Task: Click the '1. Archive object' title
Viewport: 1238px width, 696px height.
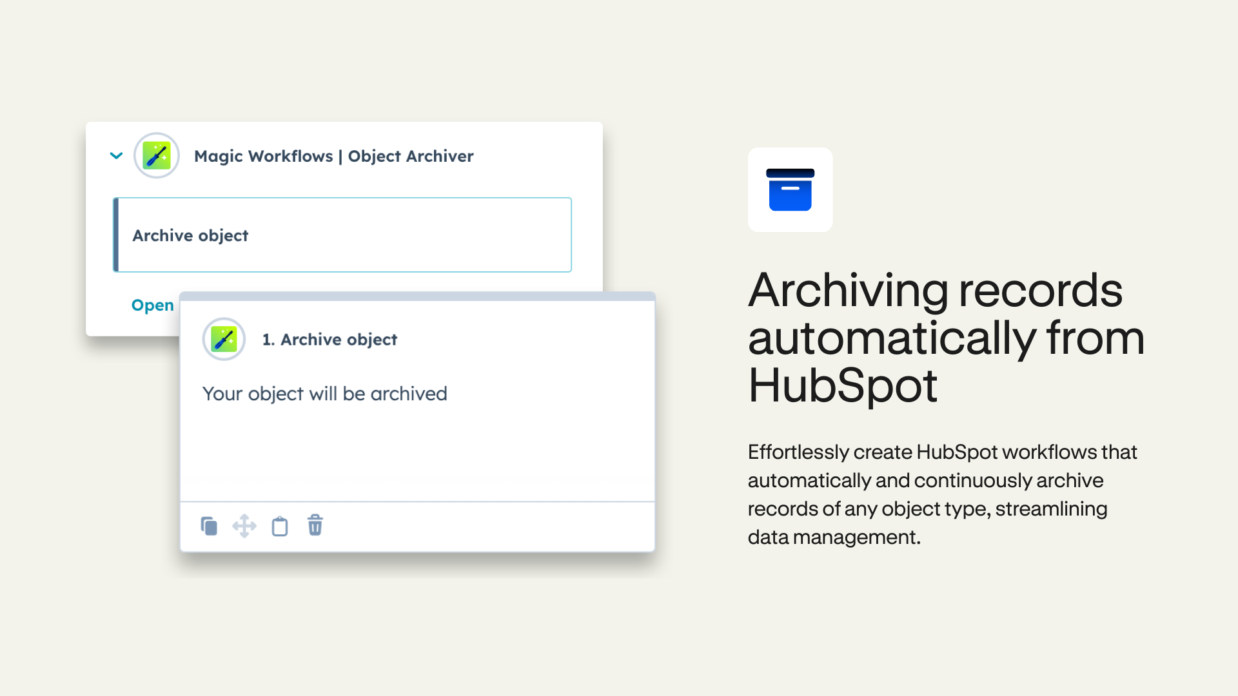Action: (329, 340)
